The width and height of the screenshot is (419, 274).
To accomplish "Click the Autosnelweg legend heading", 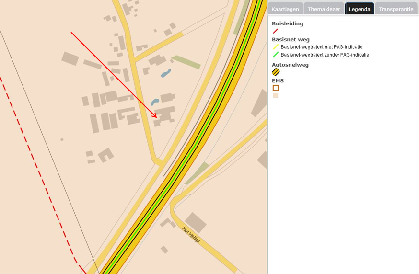I will tap(290, 65).
